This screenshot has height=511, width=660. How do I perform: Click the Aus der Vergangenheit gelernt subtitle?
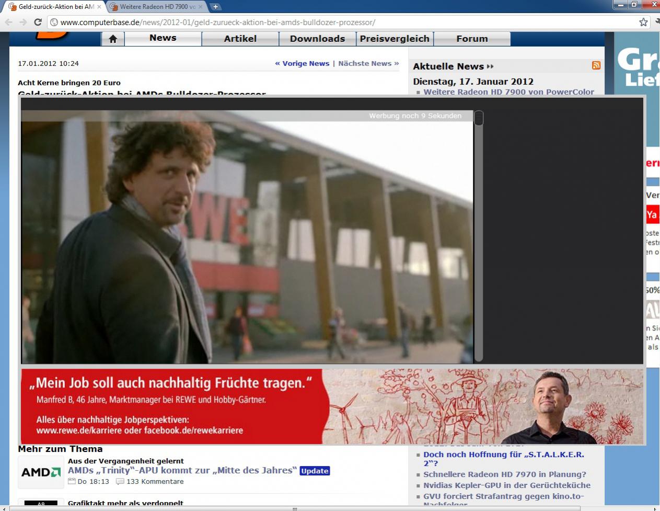click(x=125, y=461)
